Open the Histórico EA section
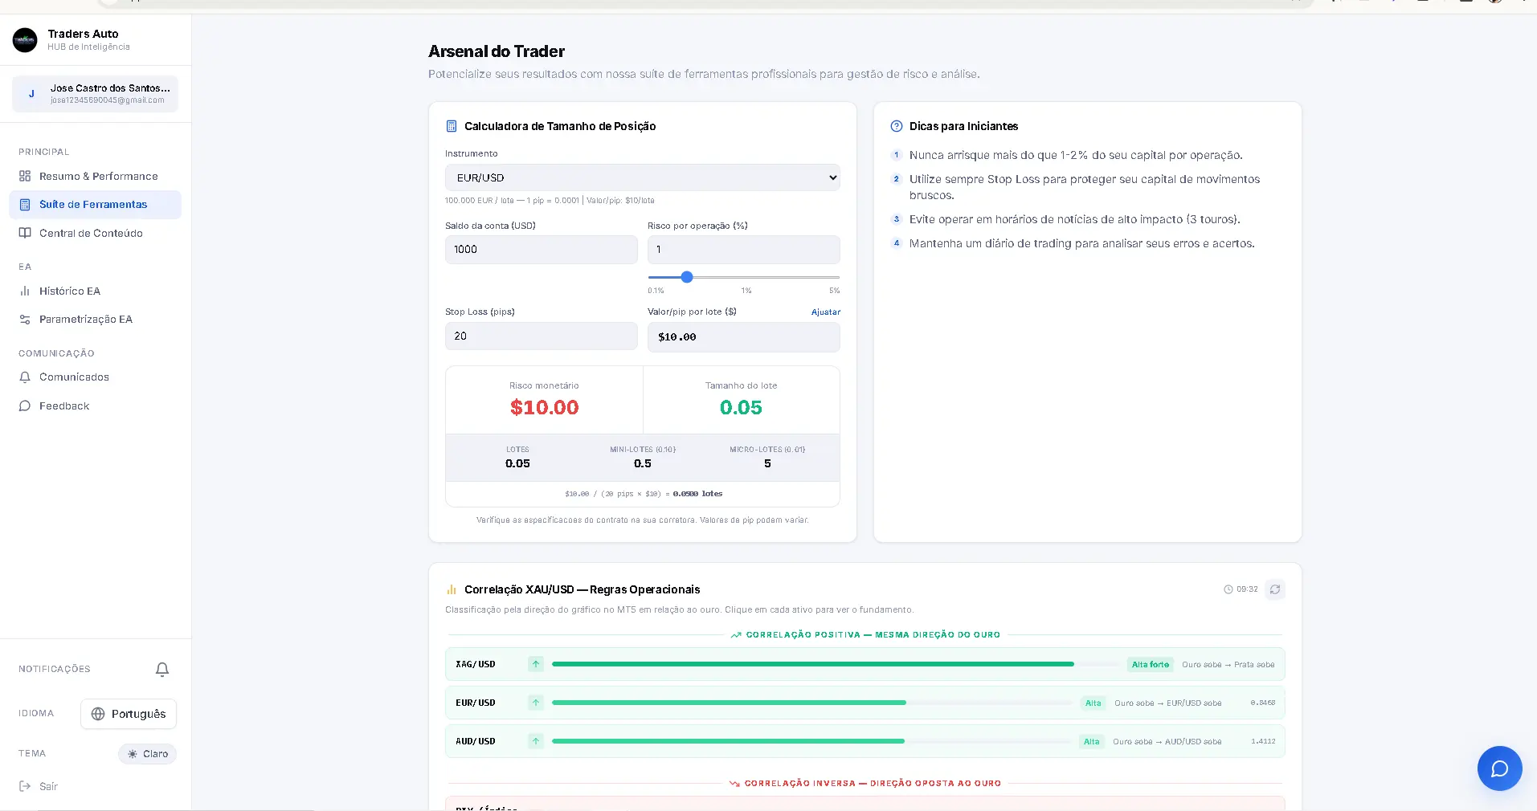This screenshot has height=811, width=1537. [x=70, y=291]
